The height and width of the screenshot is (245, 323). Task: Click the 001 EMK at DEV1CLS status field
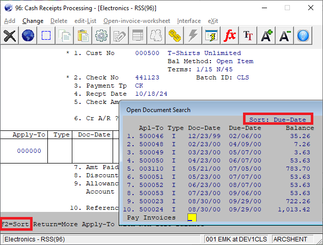click(x=236, y=239)
